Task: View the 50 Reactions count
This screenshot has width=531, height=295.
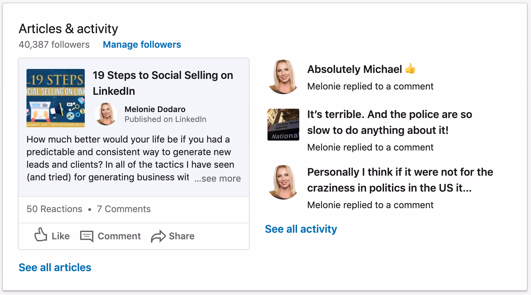Action: click(x=55, y=209)
